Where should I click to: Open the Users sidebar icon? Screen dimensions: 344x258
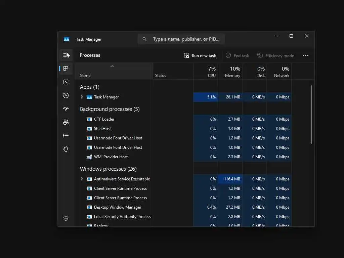(x=66, y=122)
